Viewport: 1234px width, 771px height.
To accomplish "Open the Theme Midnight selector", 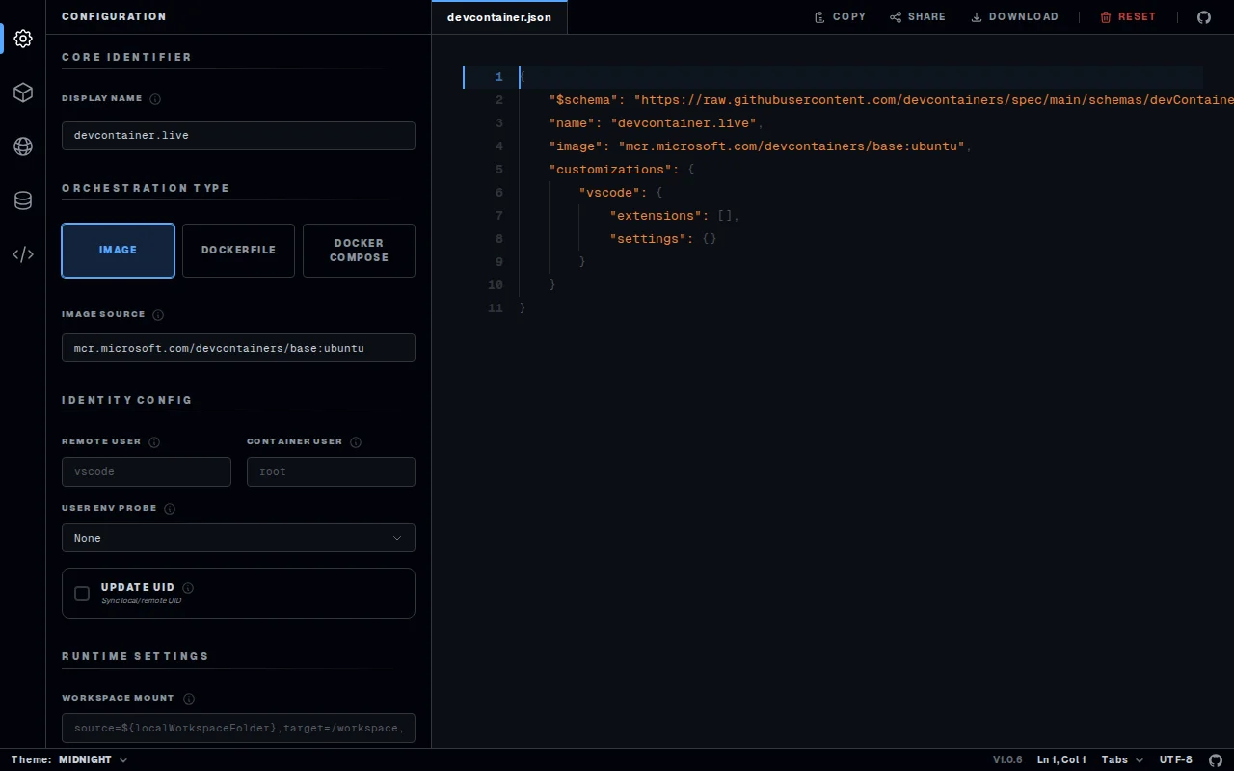I will coord(93,759).
